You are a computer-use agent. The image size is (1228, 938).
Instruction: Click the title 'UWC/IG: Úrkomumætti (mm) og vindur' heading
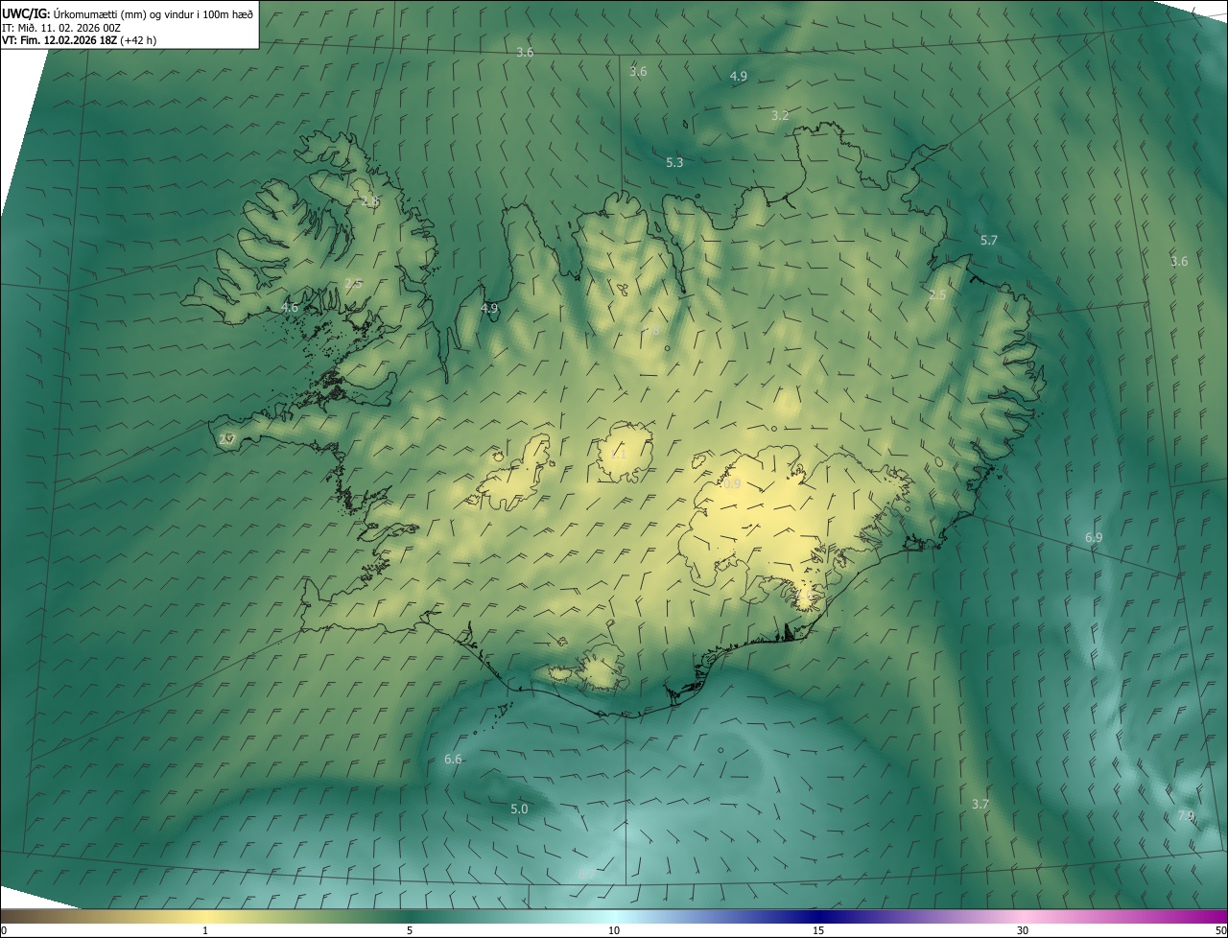click(x=128, y=14)
